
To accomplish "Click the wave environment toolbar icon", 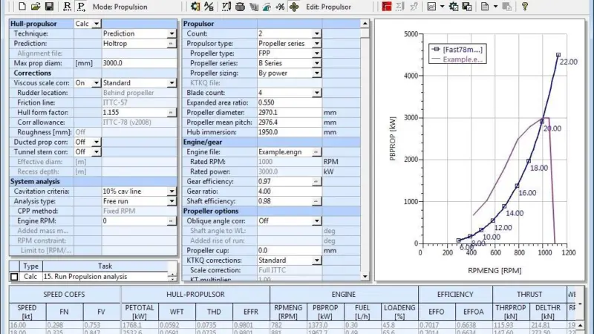I will point(267,7).
